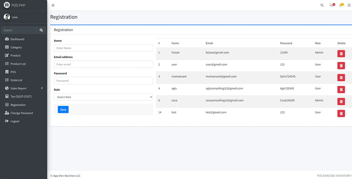
Task: Click the sidebar search magnifier button
Action: click(41, 30)
